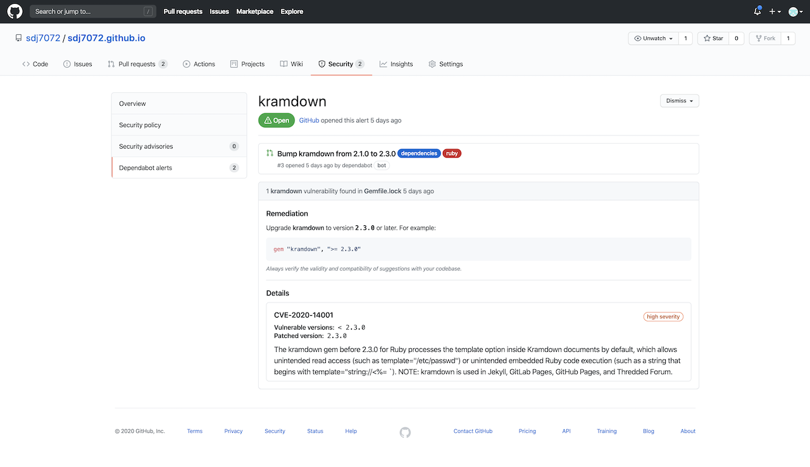
Task: Click the pull request icon beside Bump kramdown
Action: pyautogui.click(x=270, y=153)
